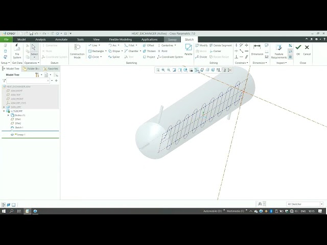Confirm the sketch with OK checkmark
Image resolution: width=327 pixels, height=245 pixels.
pyautogui.click(x=298, y=50)
